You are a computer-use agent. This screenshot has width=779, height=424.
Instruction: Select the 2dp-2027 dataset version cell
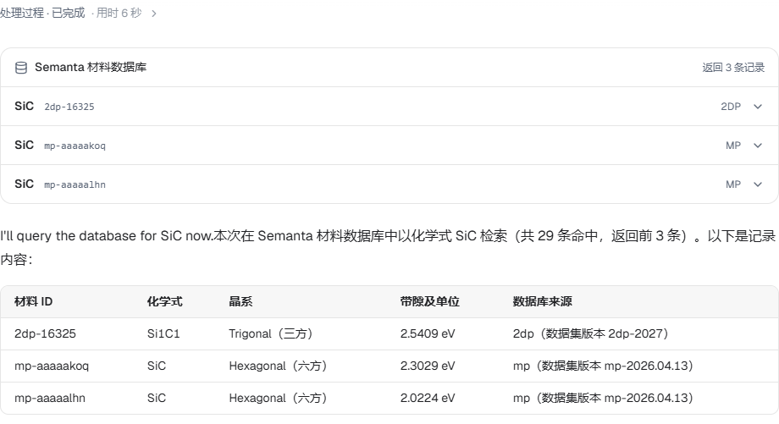[x=591, y=333]
